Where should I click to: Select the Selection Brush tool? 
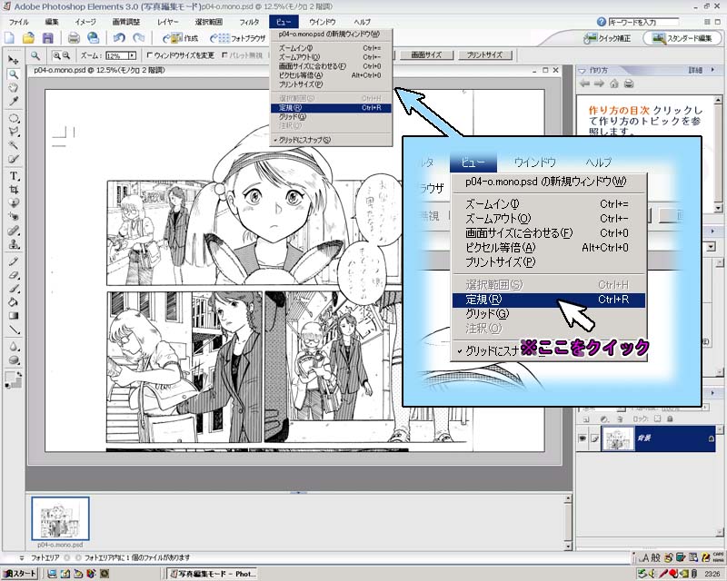(x=14, y=159)
